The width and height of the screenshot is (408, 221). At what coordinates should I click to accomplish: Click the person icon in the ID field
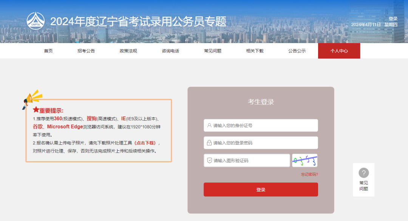point(209,125)
